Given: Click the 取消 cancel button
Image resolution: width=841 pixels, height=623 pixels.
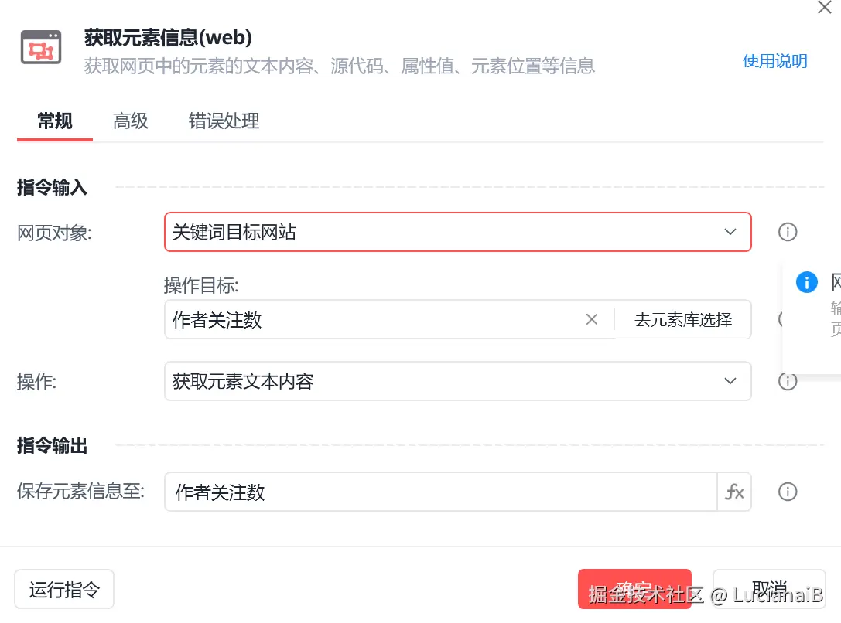Looking at the screenshot, I should click(769, 590).
